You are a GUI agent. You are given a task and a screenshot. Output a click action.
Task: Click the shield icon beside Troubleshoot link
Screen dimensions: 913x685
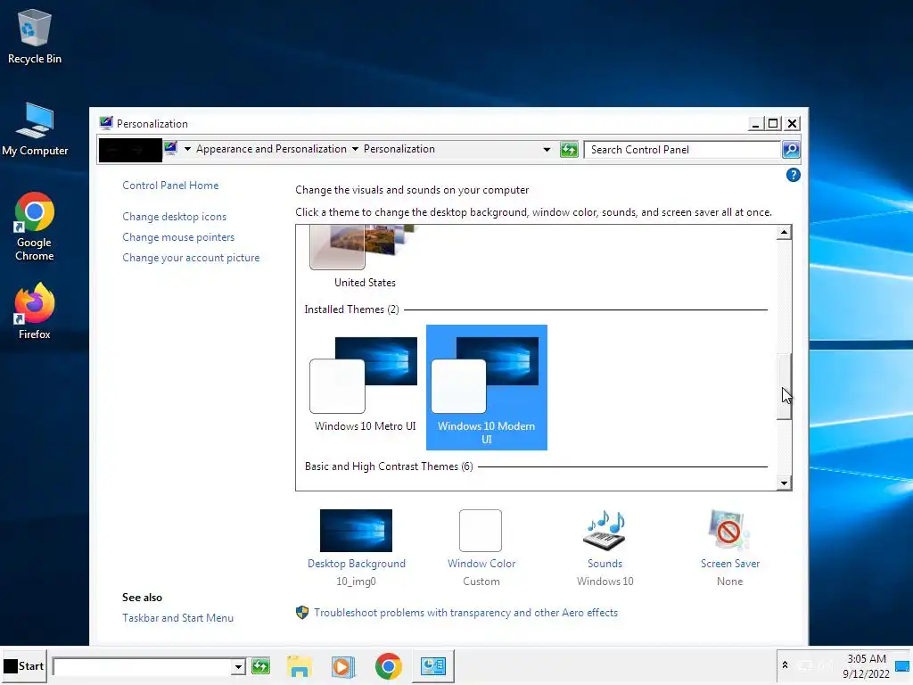(301, 613)
